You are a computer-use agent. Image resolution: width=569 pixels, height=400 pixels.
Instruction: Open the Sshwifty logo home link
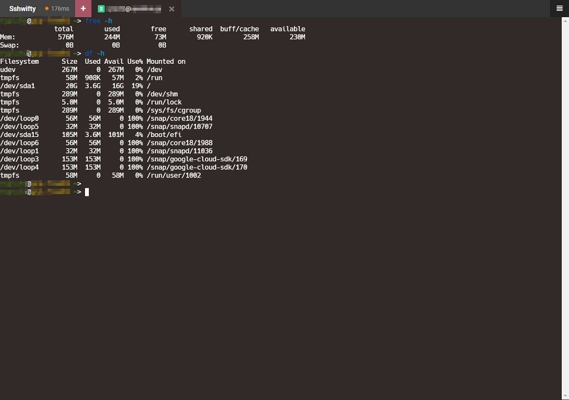[22, 9]
